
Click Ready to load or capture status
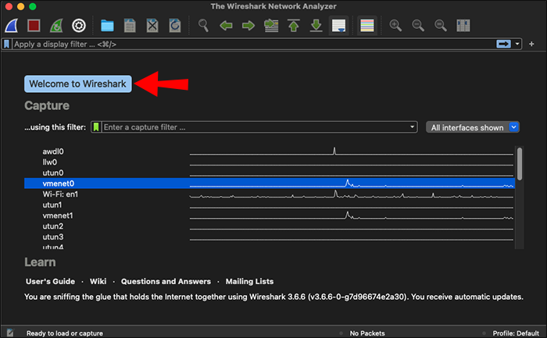pos(65,333)
